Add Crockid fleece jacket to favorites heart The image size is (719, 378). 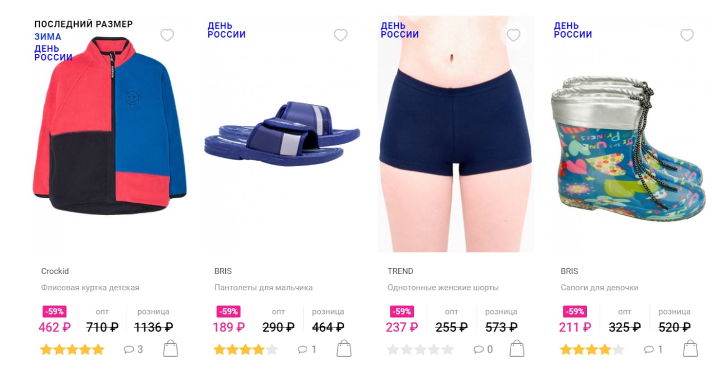point(167,35)
